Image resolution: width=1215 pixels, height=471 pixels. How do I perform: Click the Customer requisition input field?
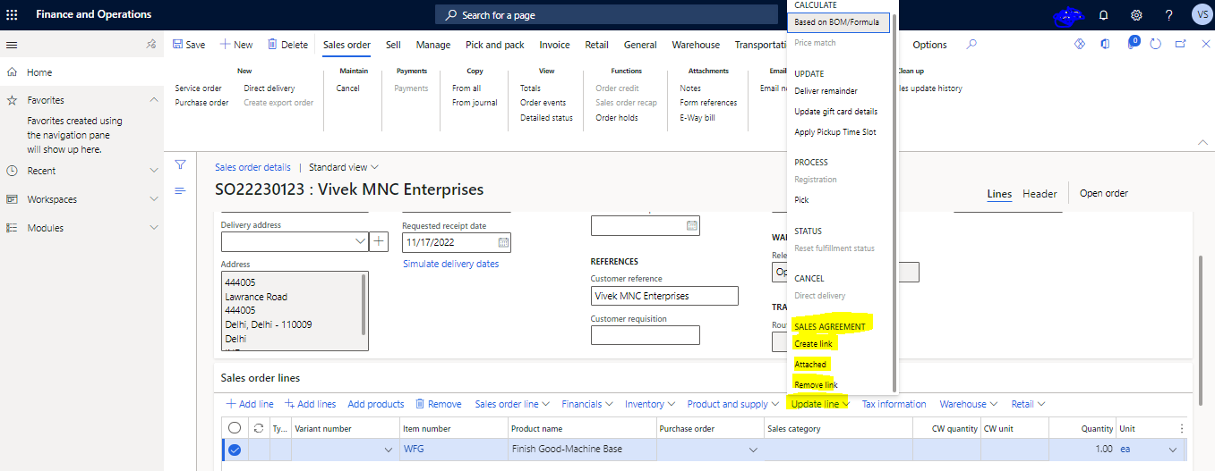tap(645, 335)
